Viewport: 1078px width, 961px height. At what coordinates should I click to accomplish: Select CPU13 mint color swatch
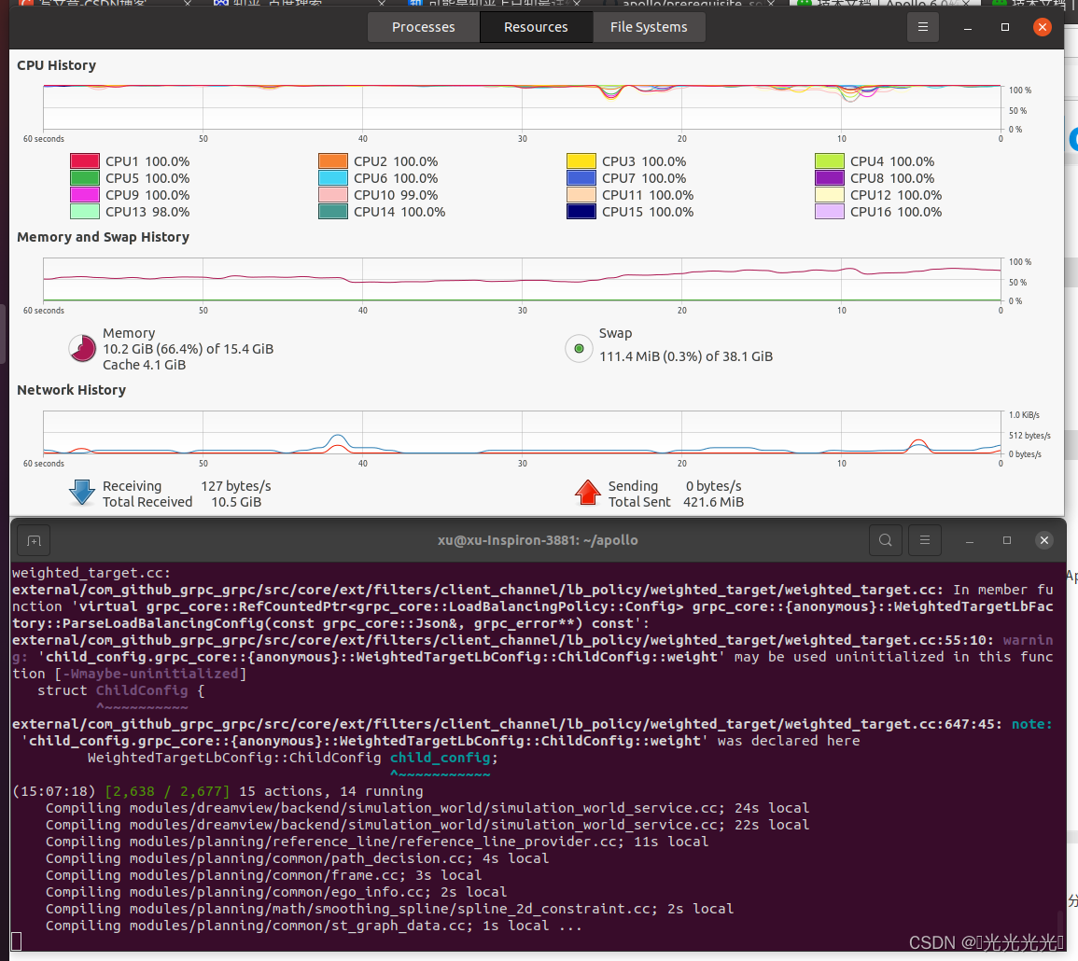[85, 212]
